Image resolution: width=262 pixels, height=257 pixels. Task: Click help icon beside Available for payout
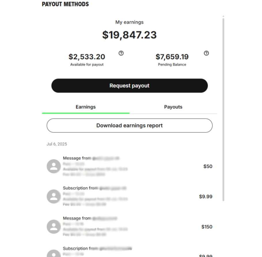tap(121, 53)
